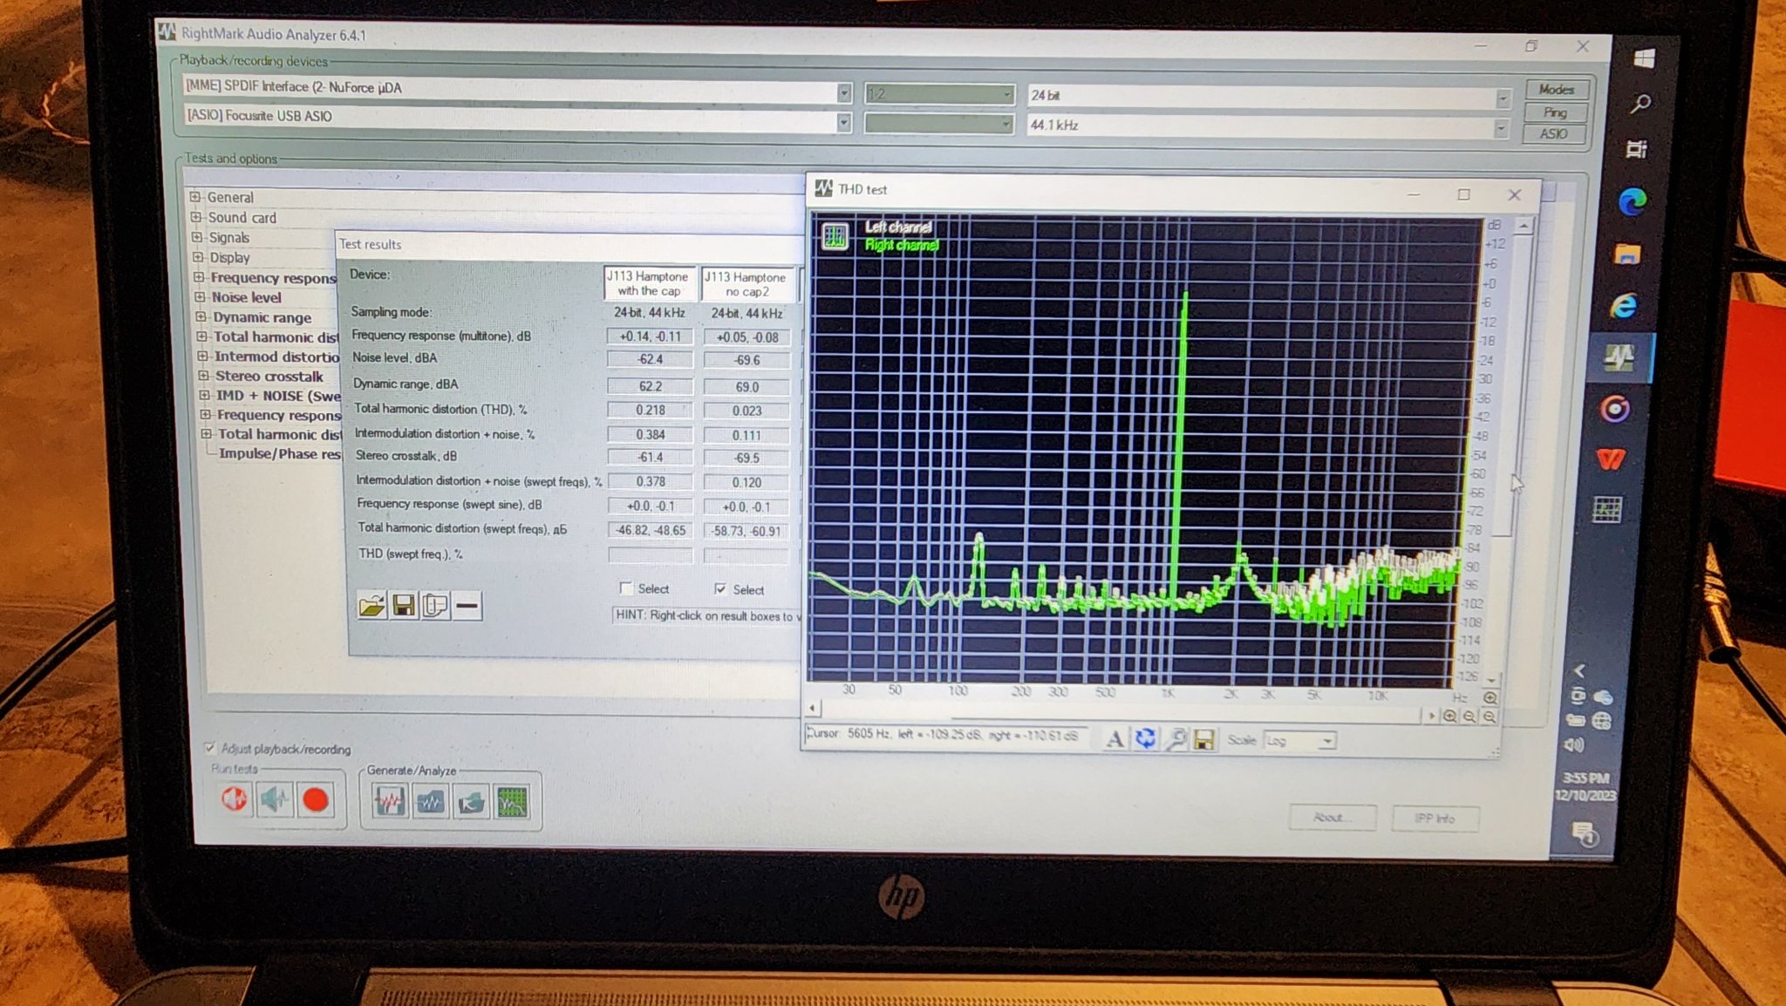The height and width of the screenshot is (1006, 1786).
Task: Open Internet Explorer from the taskbar
Action: [x=1623, y=306]
